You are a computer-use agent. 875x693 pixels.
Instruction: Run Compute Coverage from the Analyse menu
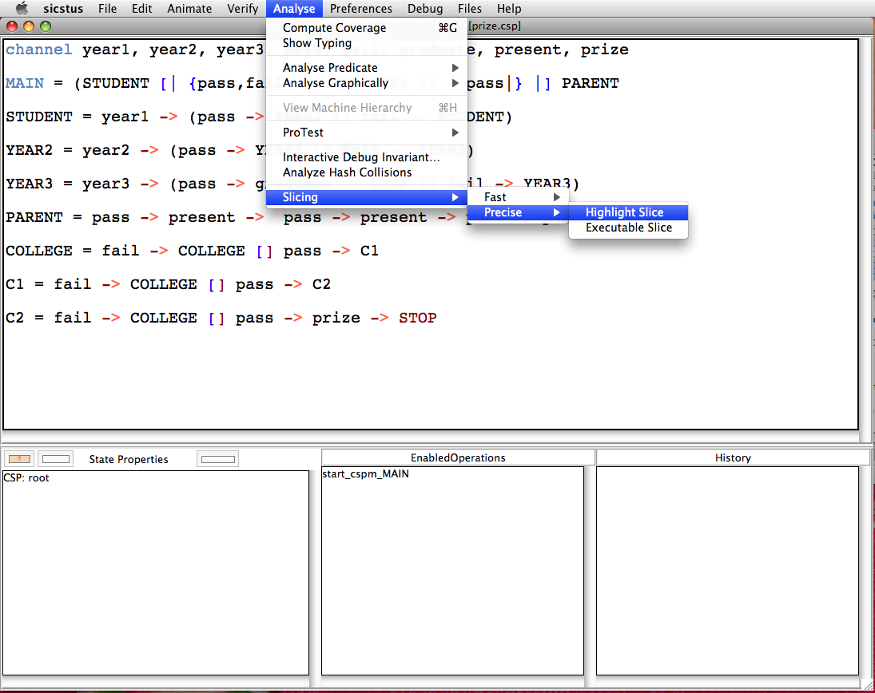(334, 28)
